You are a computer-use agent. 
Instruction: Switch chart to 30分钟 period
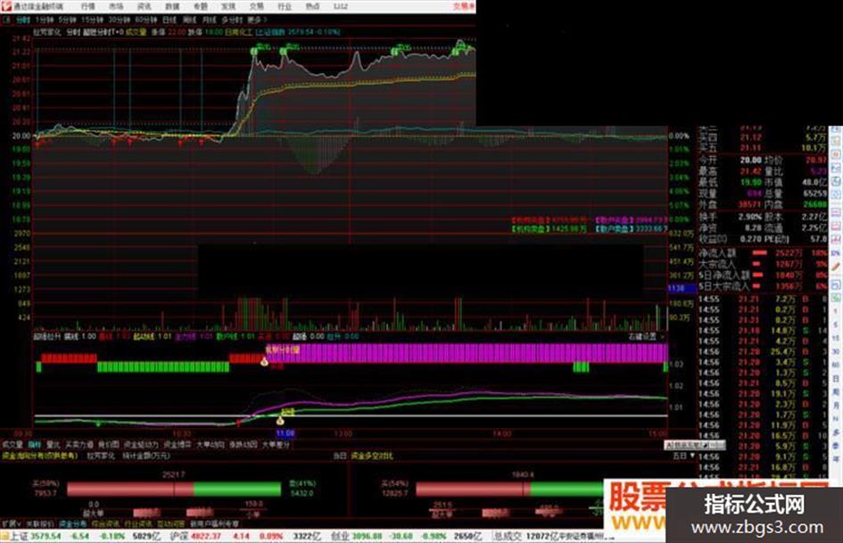(x=119, y=20)
